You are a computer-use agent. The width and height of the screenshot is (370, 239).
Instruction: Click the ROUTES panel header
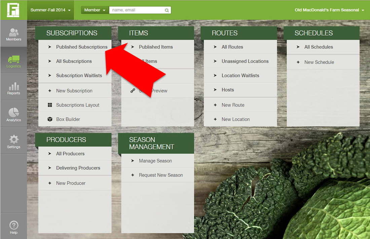(238, 33)
